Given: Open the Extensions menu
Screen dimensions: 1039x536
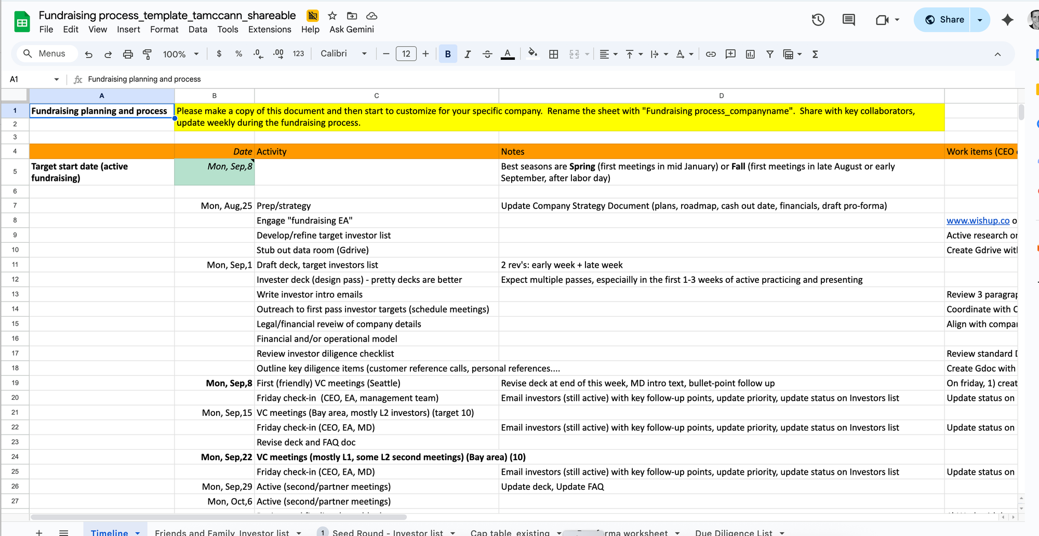Looking at the screenshot, I should [x=270, y=30].
